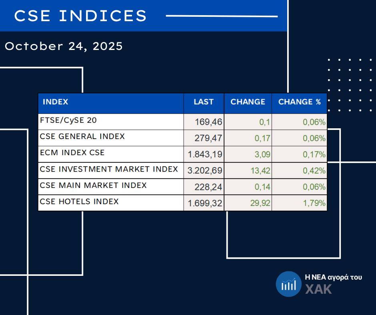Click the October 24, 2025 date text
376x315 pixels.
point(64,46)
